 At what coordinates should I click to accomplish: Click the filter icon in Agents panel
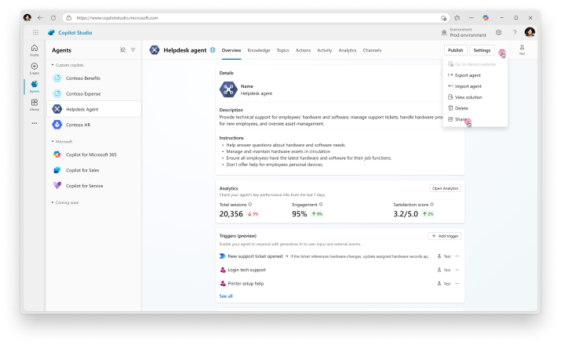point(133,50)
